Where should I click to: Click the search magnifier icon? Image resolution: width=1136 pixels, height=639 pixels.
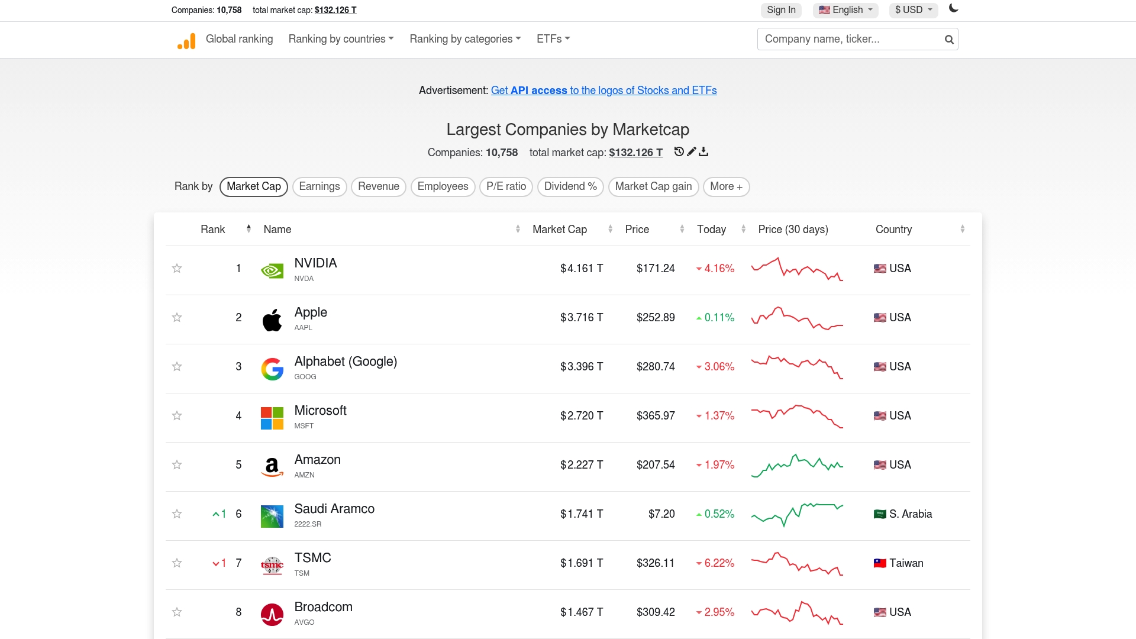click(948, 39)
